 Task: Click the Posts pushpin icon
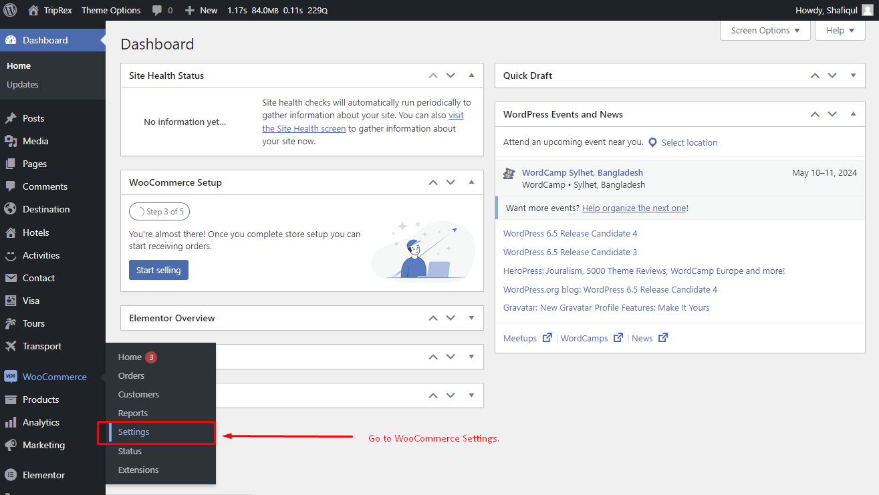tap(11, 118)
